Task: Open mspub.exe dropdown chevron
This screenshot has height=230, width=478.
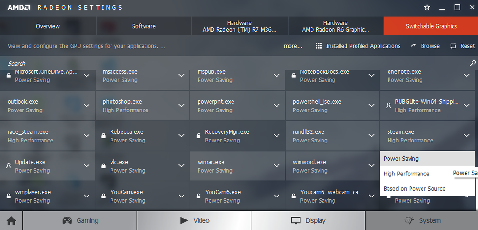Action: 277,75
